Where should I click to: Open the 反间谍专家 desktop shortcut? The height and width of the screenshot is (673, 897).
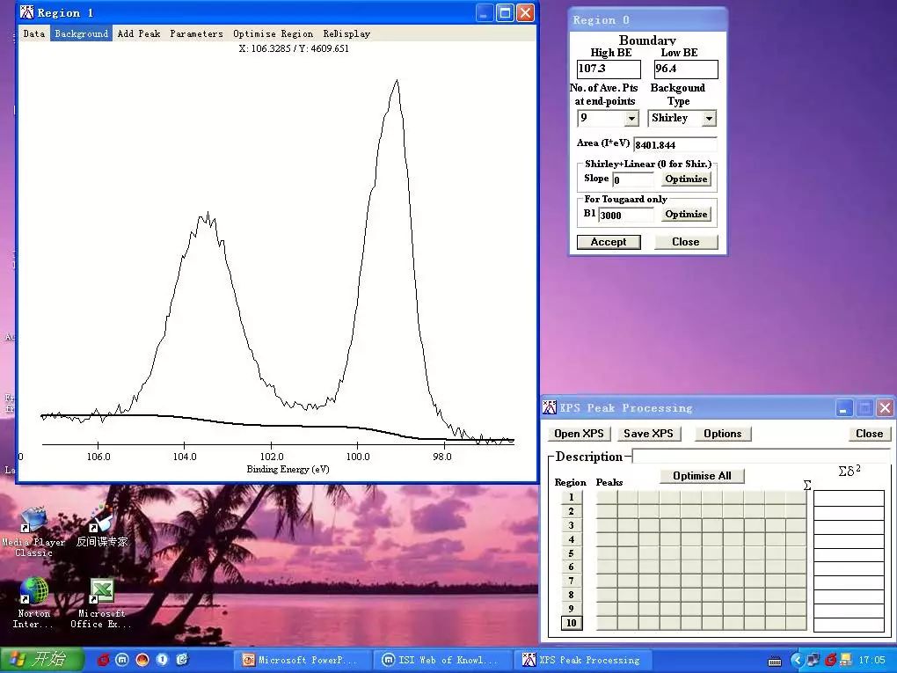click(x=102, y=526)
